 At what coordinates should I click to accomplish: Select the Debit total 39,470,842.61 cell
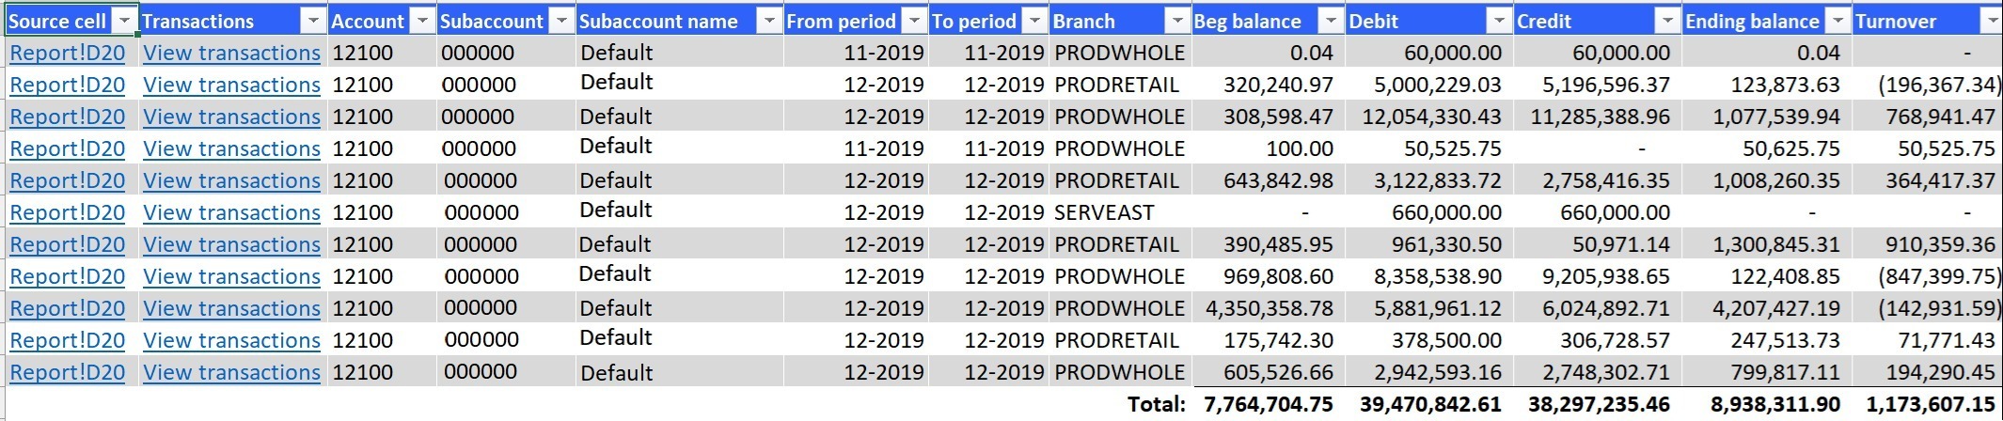coord(1429,404)
